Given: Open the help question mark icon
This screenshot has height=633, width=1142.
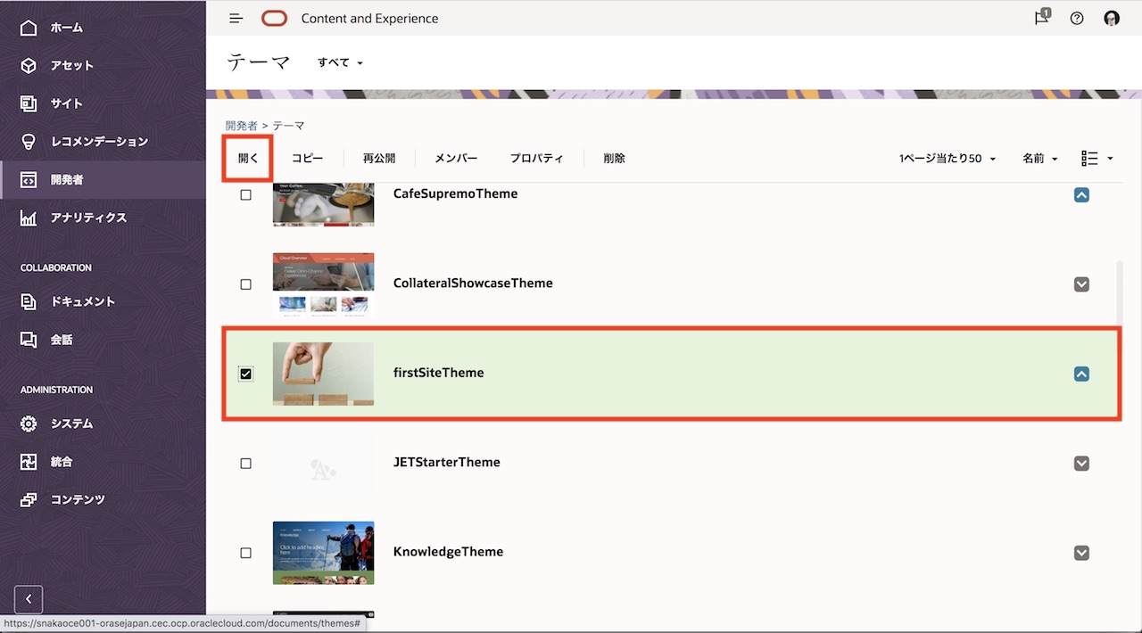Looking at the screenshot, I should click(x=1077, y=18).
